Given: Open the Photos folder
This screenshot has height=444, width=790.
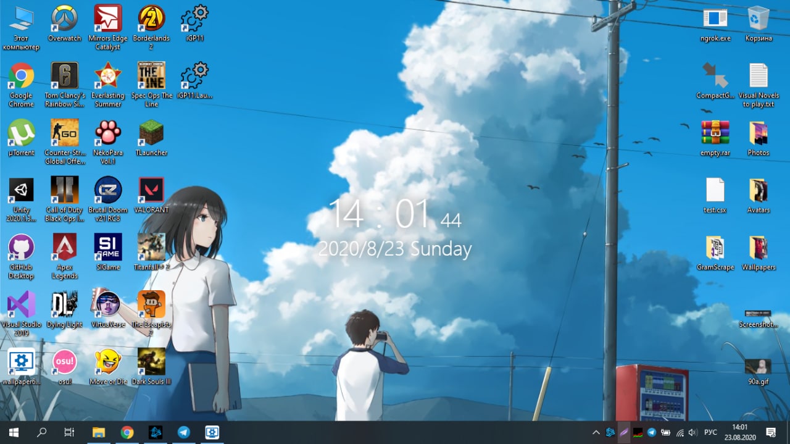Looking at the screenshot, I should pos(759,138).
